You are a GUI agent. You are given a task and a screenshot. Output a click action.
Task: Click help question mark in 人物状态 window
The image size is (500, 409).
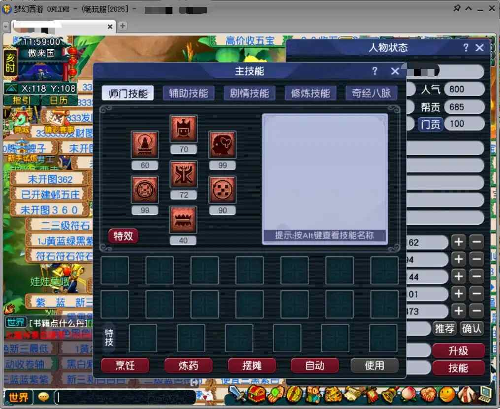click(466, 47)
